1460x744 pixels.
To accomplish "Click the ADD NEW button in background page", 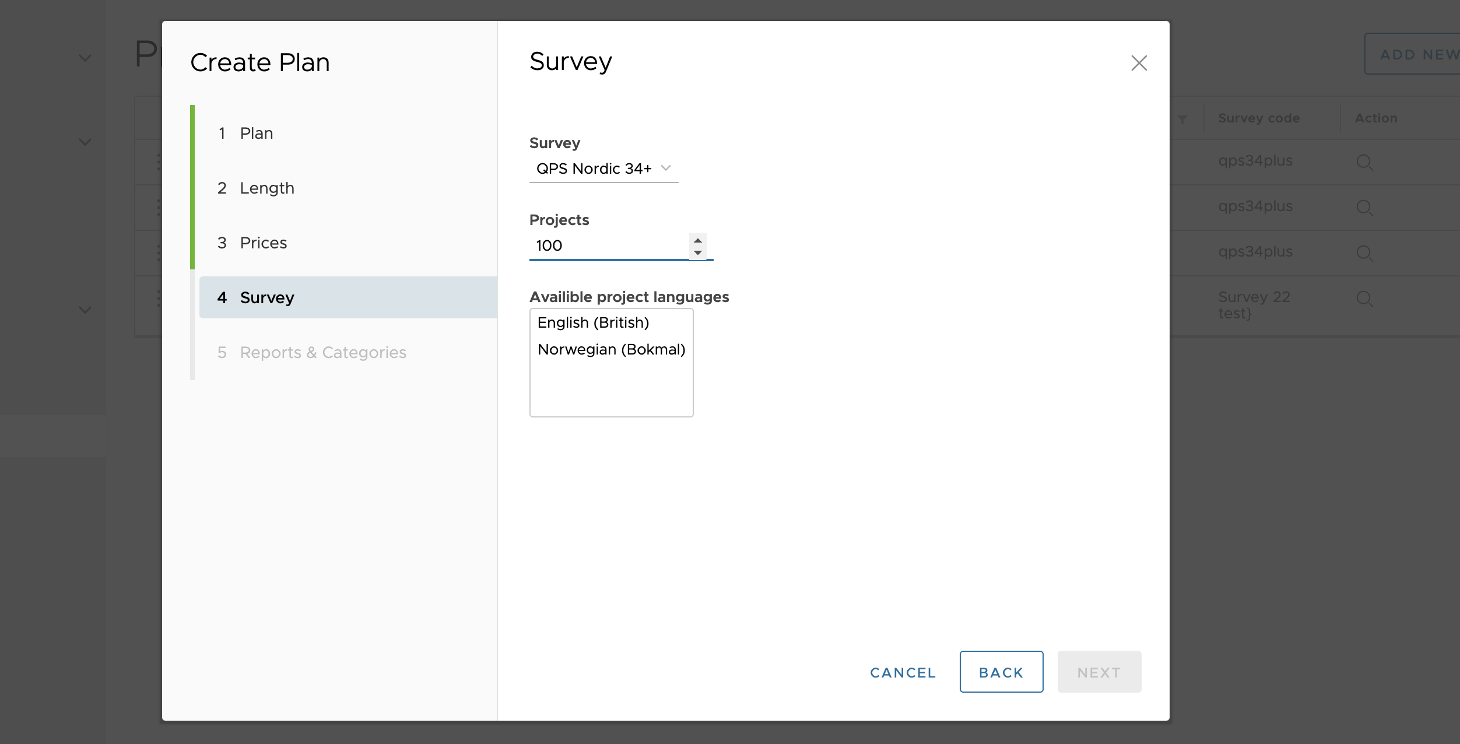I will (1412, 54).
